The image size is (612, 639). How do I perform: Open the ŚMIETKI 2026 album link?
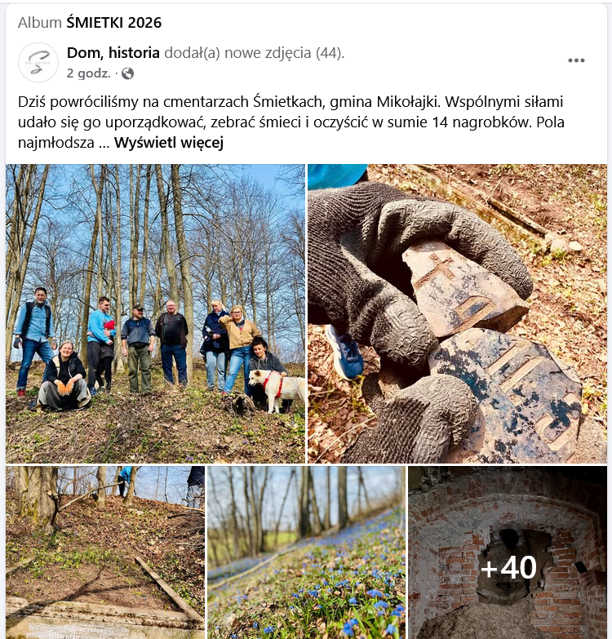pos(114,22)
